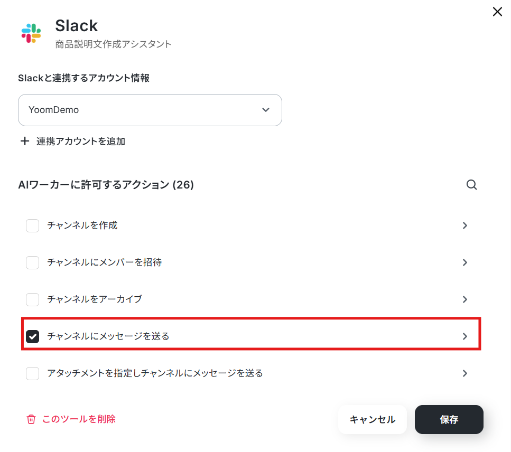Toggle the チャンネルをアーカイブ checkbox
This screenshot has width=511, height=452.
33,299
